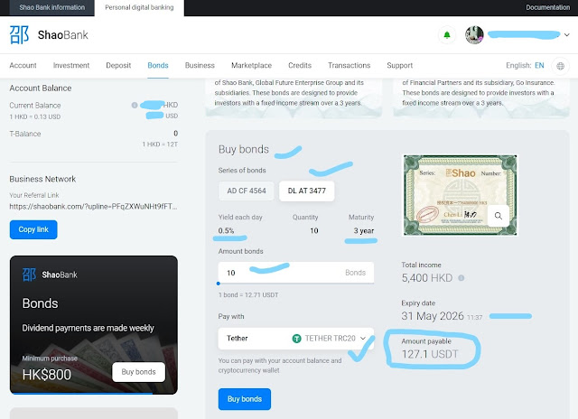Click the 127.1 USDT amount payable
This screenshot has height=419, width=578.
pos(430,354)
